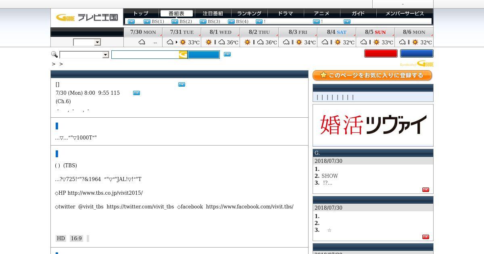Click the arrow icon before BS(4)
484x254 pixels.
click(x=231, y=21)
